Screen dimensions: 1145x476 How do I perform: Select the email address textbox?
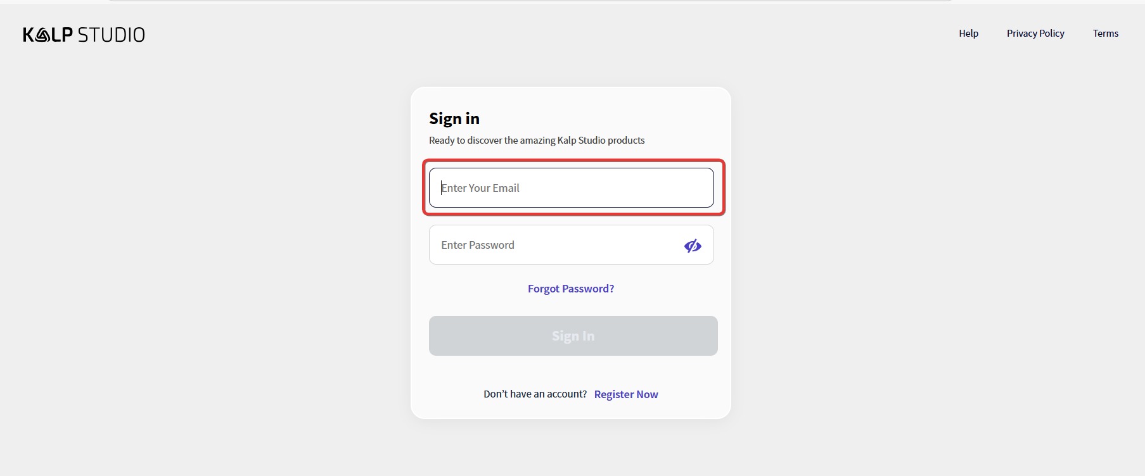coord(571,188)
